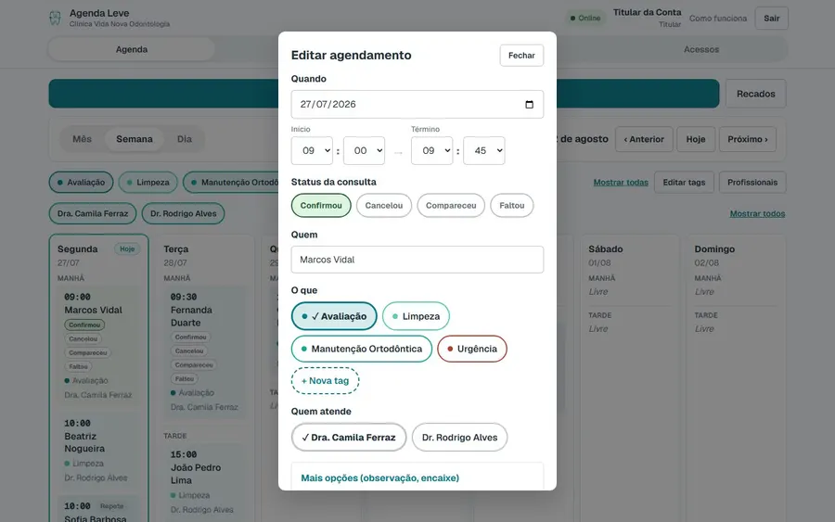The image size is (835, 522).
Task: Mark consultation status as Compareceu
Action: coord(451,206)
